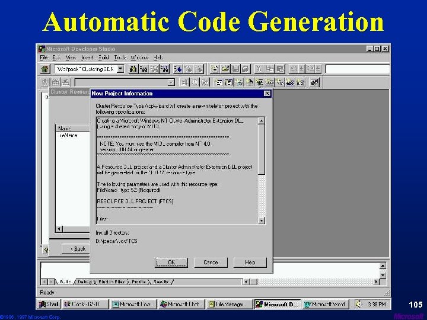
Task: Switch to Microsoft Word on taskbar
Action: pyautogui.click(x=326, y=304)
